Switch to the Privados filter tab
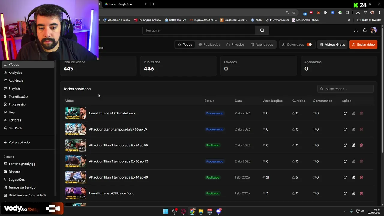The height and width of the screenshot is (216, 384). [x=235, y=44]
